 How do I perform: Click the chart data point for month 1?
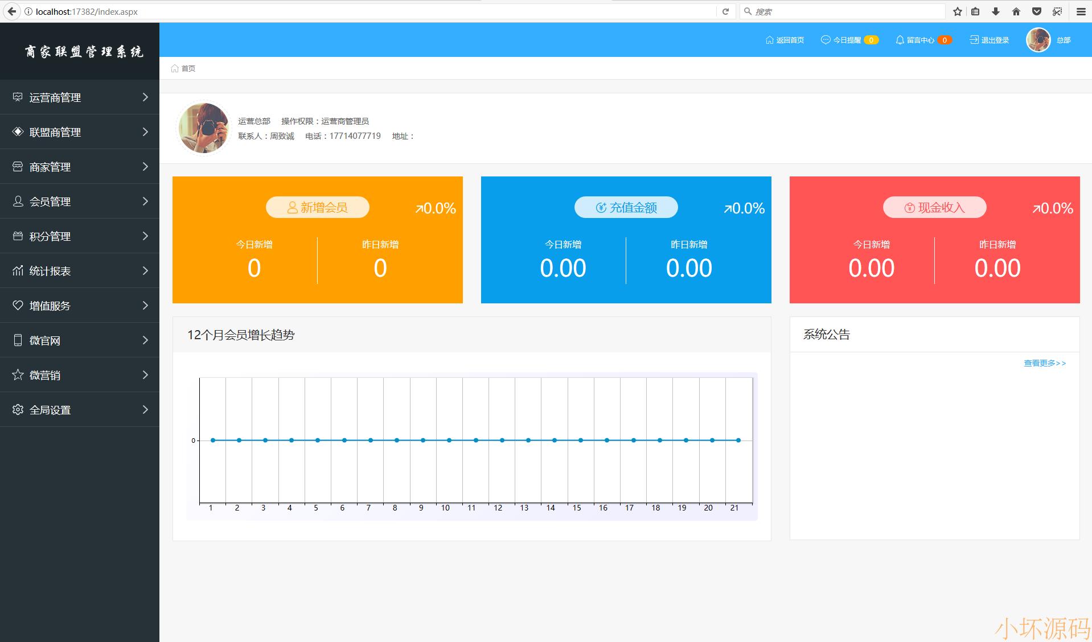[213, 440]
